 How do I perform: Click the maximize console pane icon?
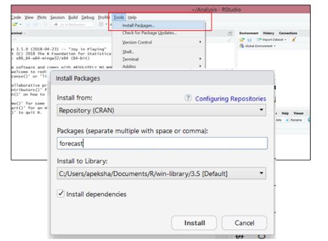point(230,33)
